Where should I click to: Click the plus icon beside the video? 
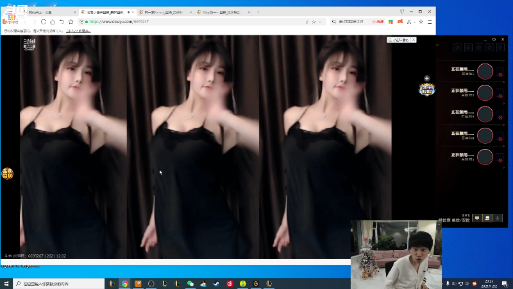(426, 78)
